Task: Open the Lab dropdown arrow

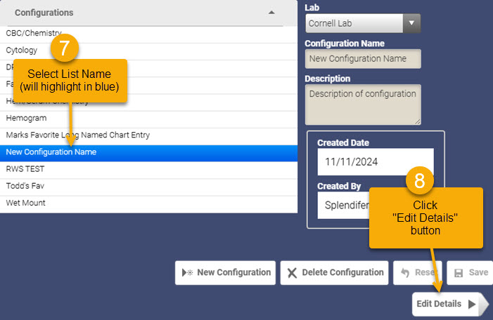Action: (x=411, y=23)
